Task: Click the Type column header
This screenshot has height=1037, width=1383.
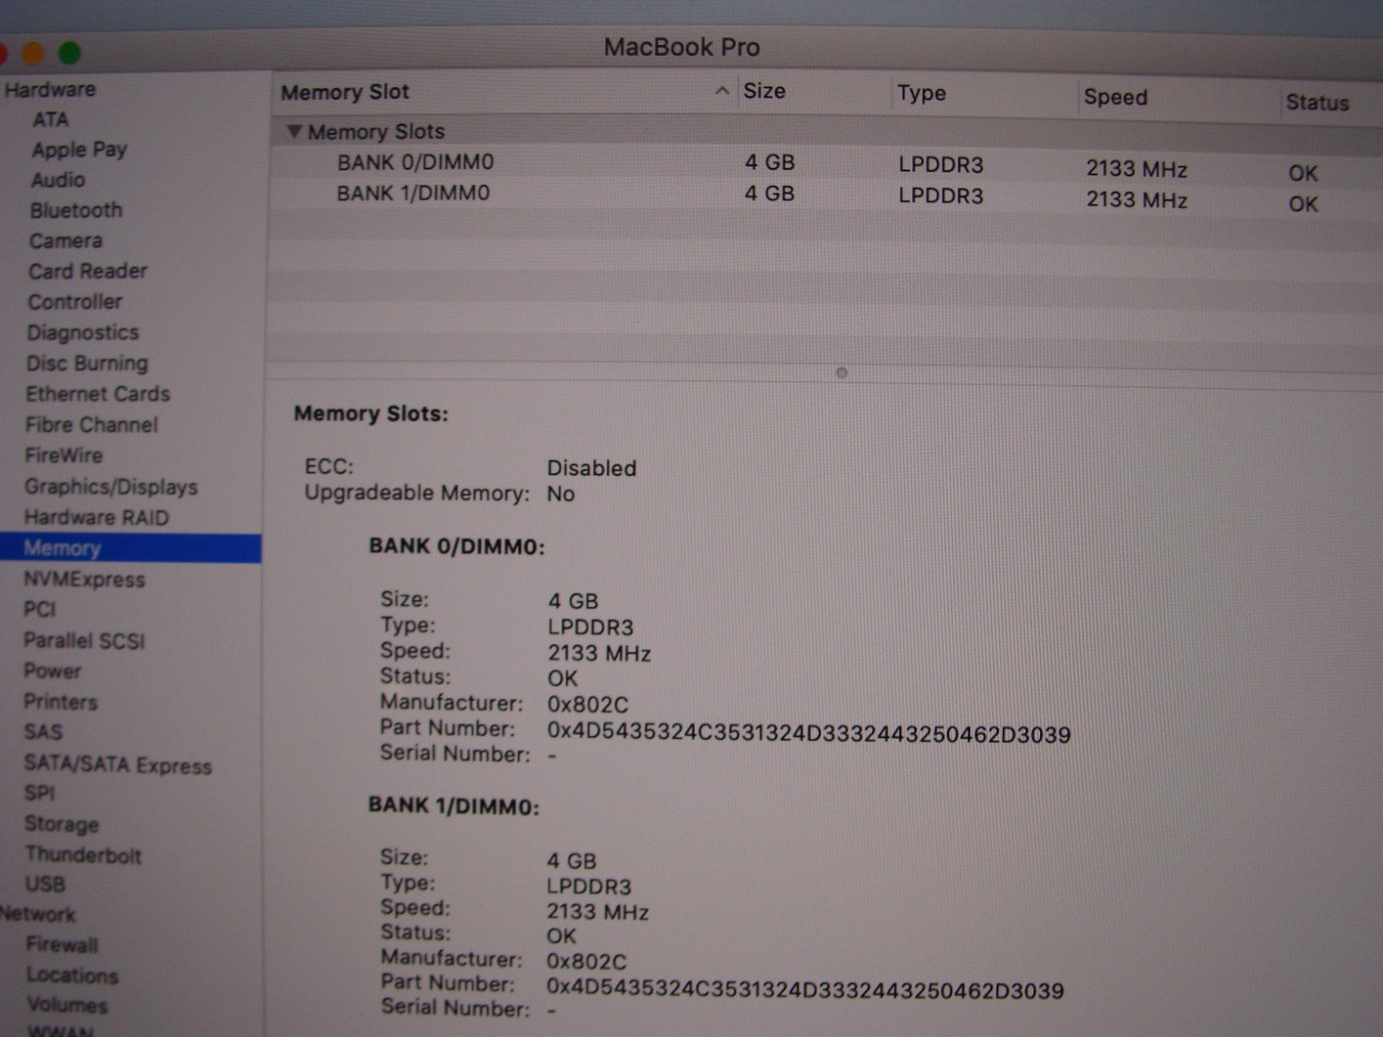Action: point(921,93)
